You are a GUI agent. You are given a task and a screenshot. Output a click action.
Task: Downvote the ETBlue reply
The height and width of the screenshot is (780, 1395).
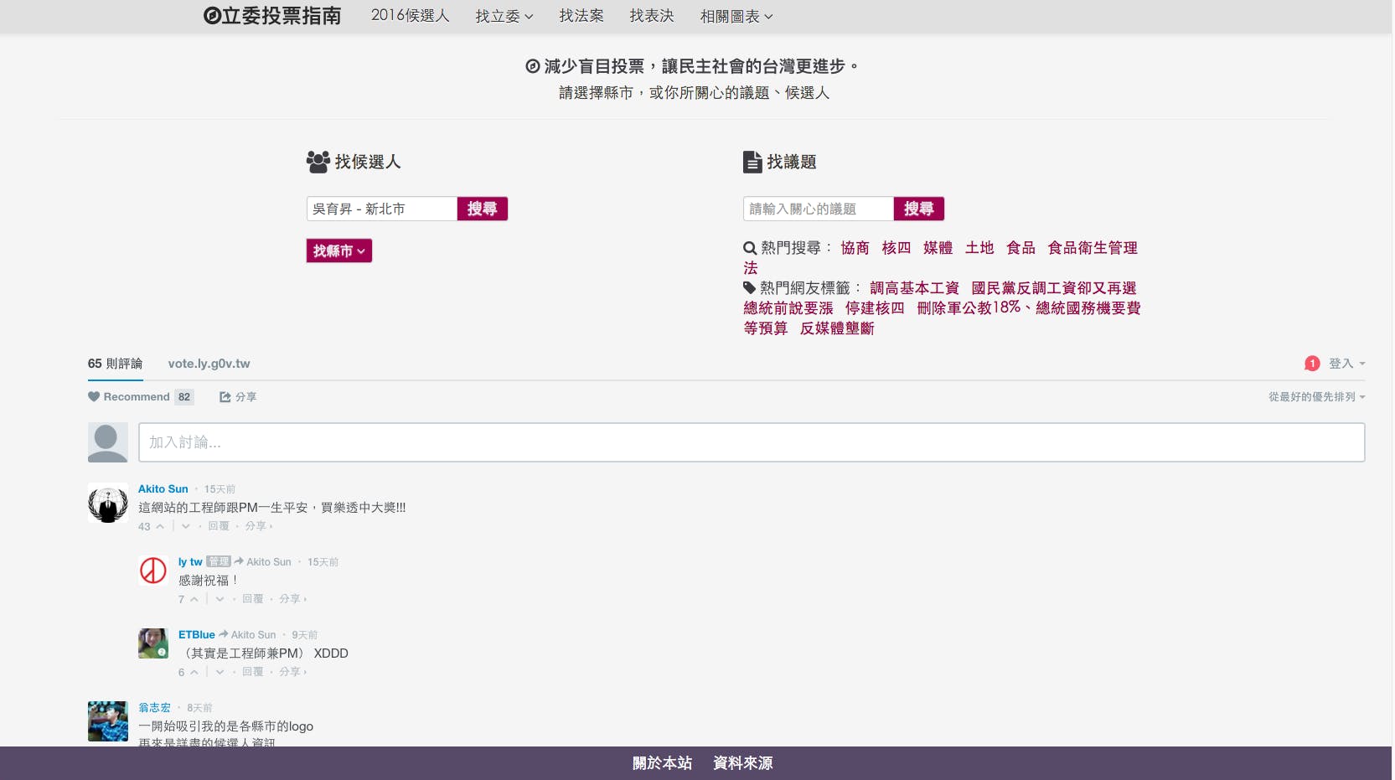(x=220, y=672)
